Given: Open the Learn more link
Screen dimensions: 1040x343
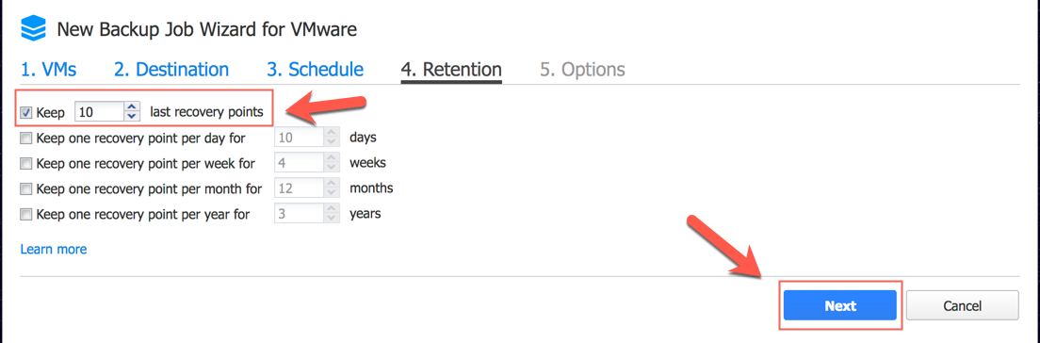Looking at the screenshot, I should (x=54, y=250).
